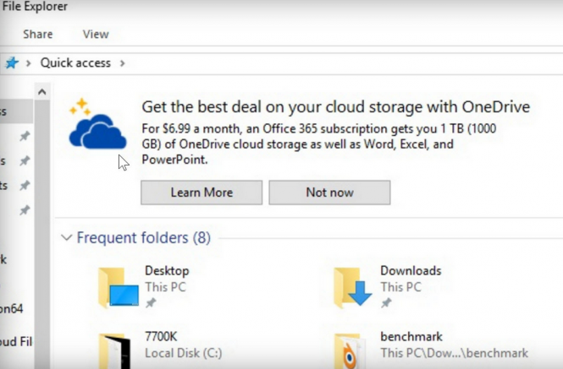Dismiss the OneDrive offer with Not now
This screenshot has height=369, width=563.
(x=329, y=193)
